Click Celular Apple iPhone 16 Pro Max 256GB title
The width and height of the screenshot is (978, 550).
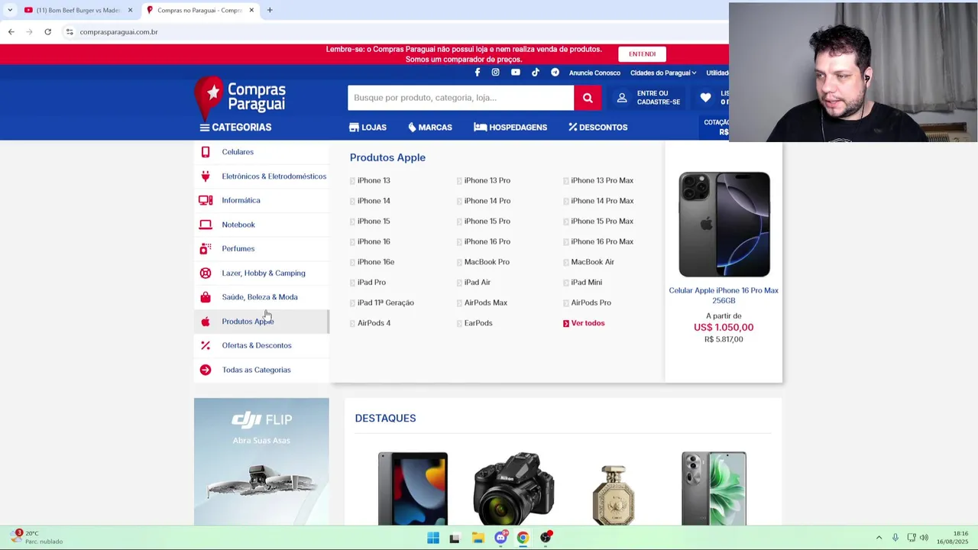pyautogui.click(x=724, y=296)
